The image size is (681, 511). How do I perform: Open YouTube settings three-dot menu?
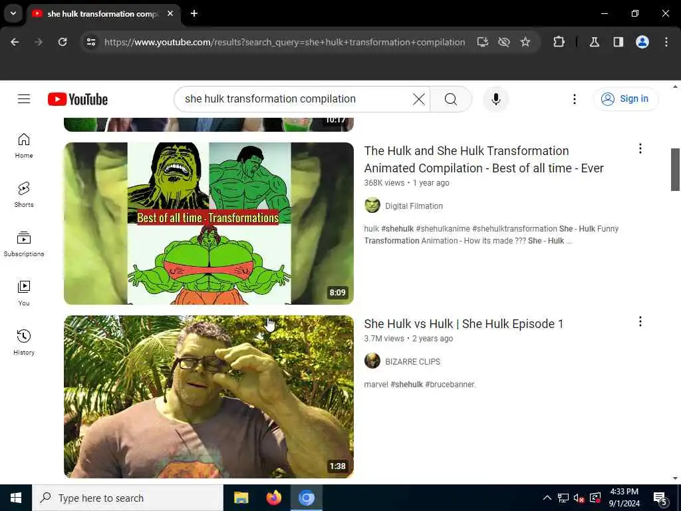(574, 99)
